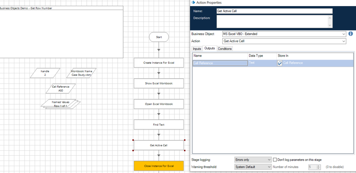
Task: Switch to the Inputs tab
Action: coord(197,49)
